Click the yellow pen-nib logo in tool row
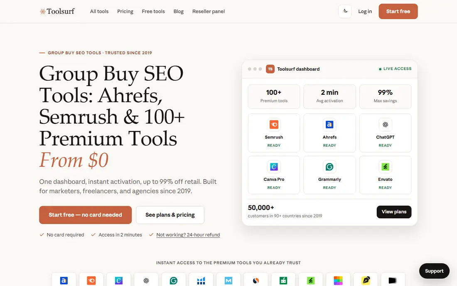This screenshot has width=457, height=286. point(366,281)
